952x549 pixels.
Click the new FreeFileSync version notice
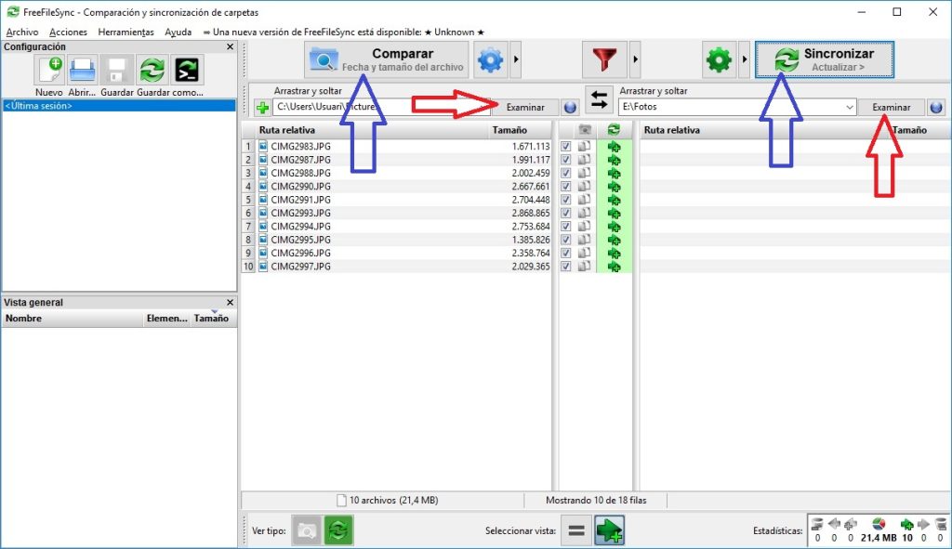point(344,33)
